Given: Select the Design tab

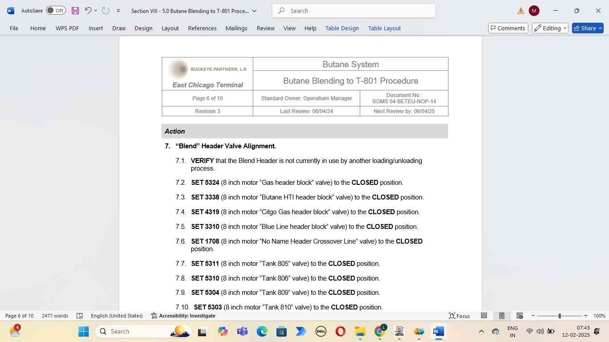Looking at the screenshot, I should (x=144, y=28).
